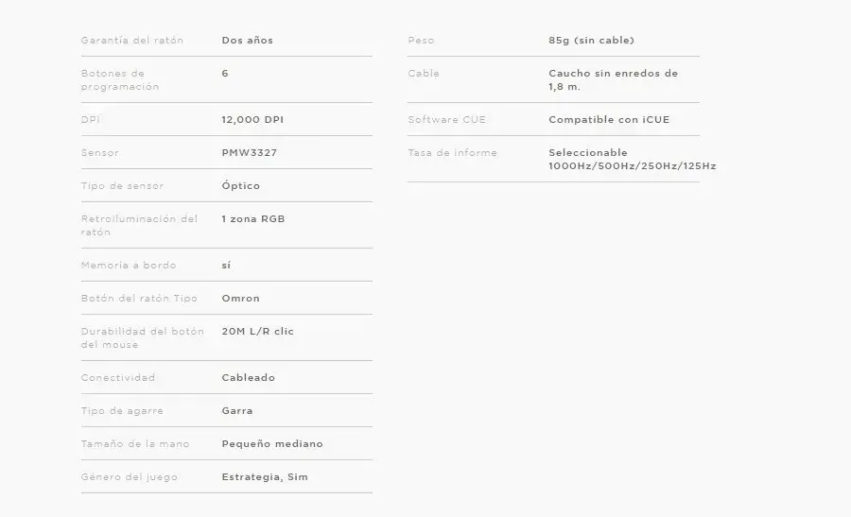Click the 'Memoria a bordo' label
Image resolution: width=851 pixels, height=517 pixels.
click(x=129, y=266)
